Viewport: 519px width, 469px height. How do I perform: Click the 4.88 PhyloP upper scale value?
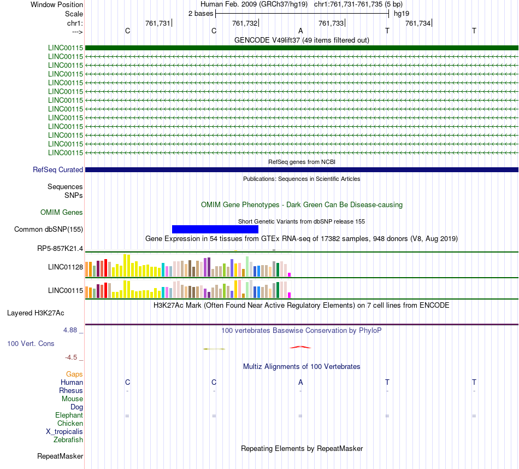70,330
